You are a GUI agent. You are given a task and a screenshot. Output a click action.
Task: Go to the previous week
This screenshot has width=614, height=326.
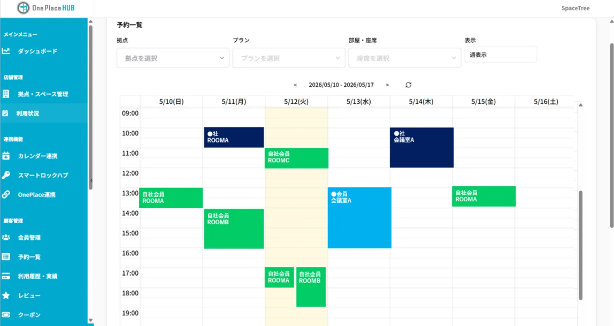pyautogui.click(x=295, y=85)
